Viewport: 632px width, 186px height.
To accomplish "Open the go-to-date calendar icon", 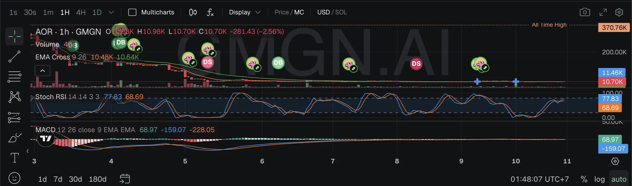I will tap(125, 179).
